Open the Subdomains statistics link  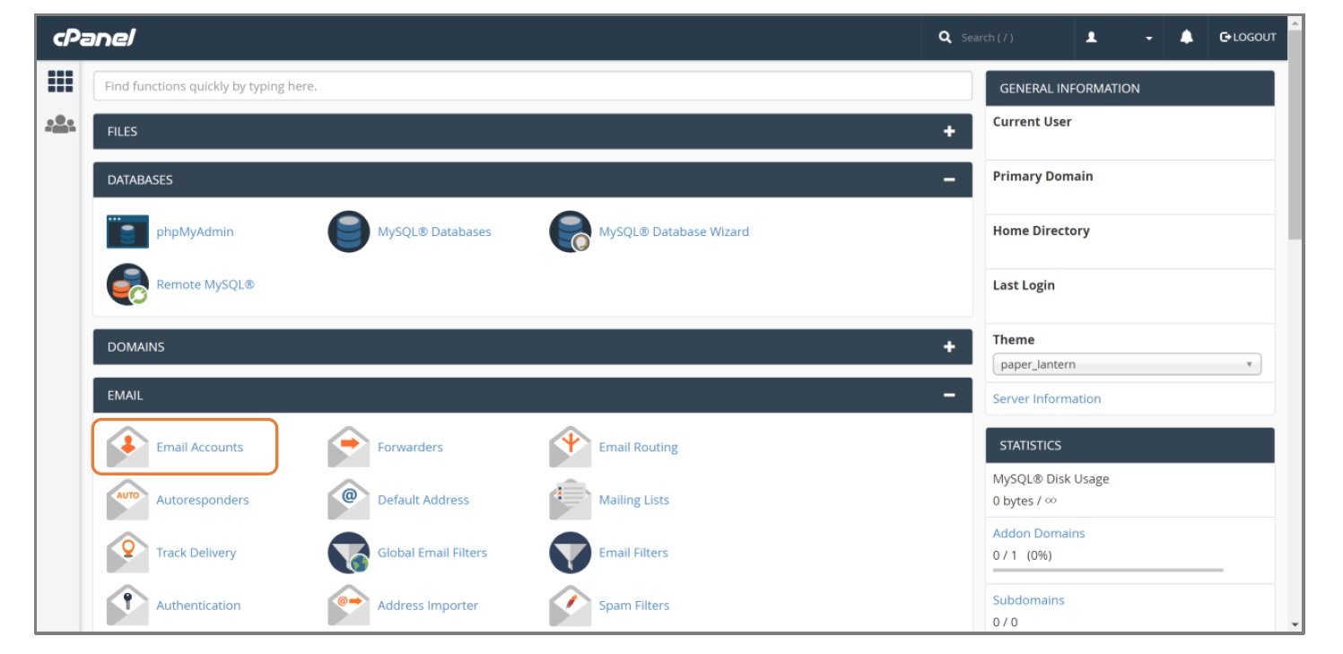(1028, 600)
